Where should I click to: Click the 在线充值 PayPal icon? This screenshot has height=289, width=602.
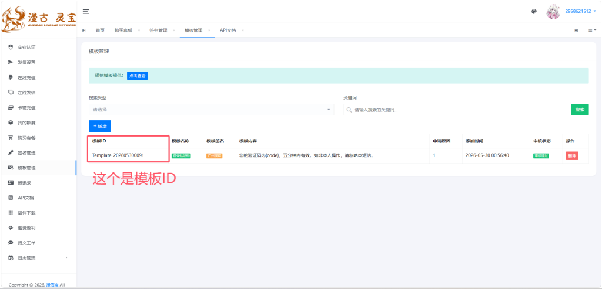click(x=11, y=77)
